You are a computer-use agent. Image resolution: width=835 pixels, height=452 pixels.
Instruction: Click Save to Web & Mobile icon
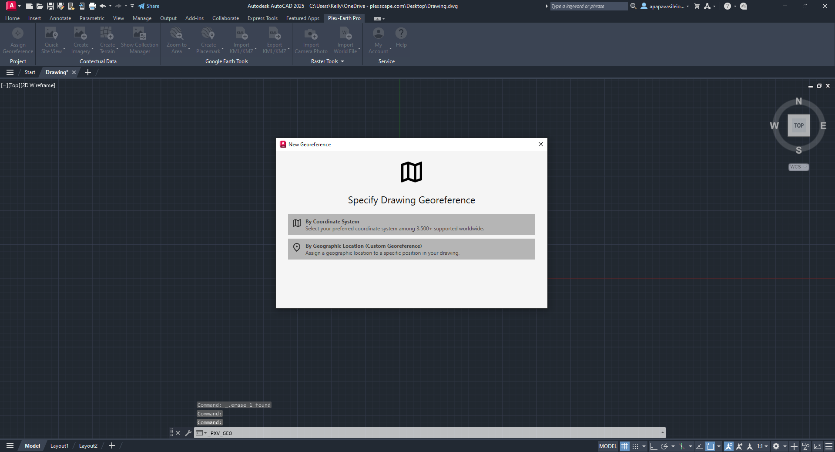81,6
